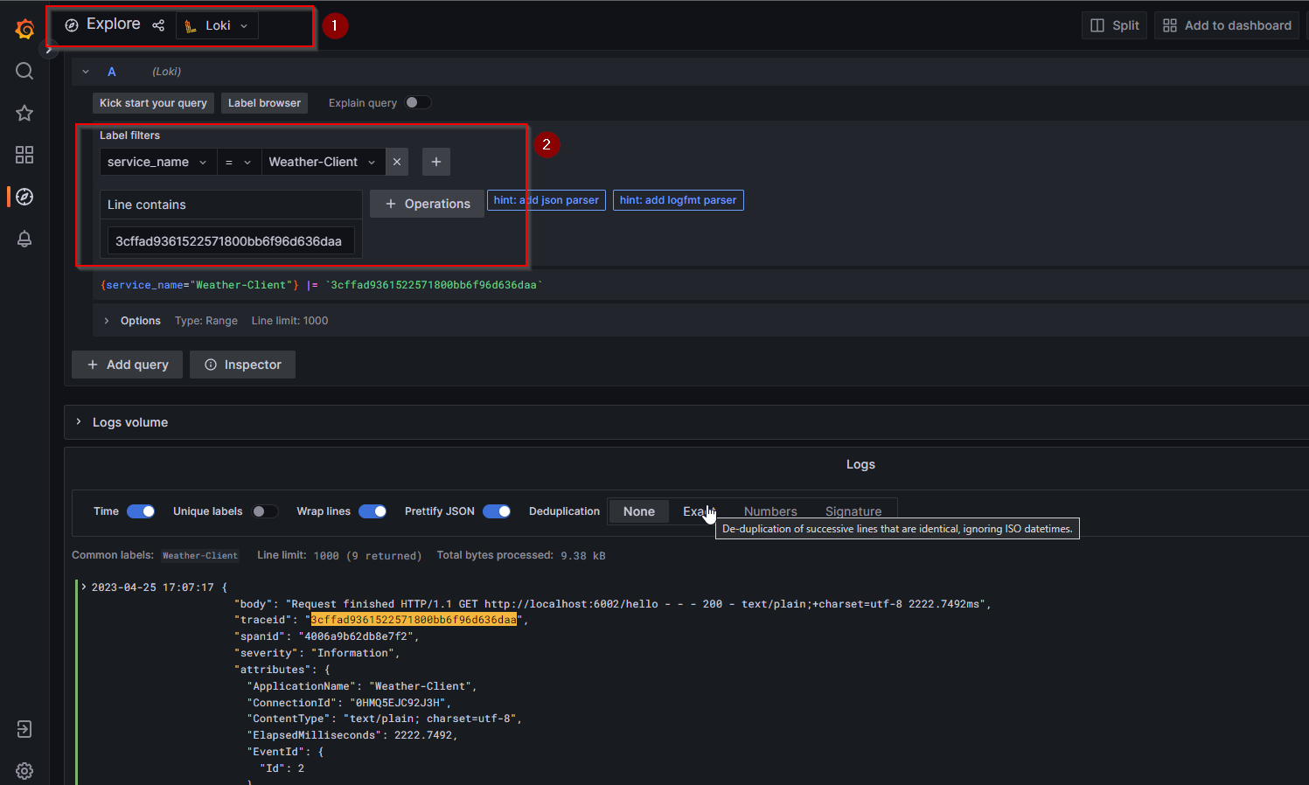Remove the service_name label filter with X
The width and height of the screenshot is (1309, 785).
(397, 162)
